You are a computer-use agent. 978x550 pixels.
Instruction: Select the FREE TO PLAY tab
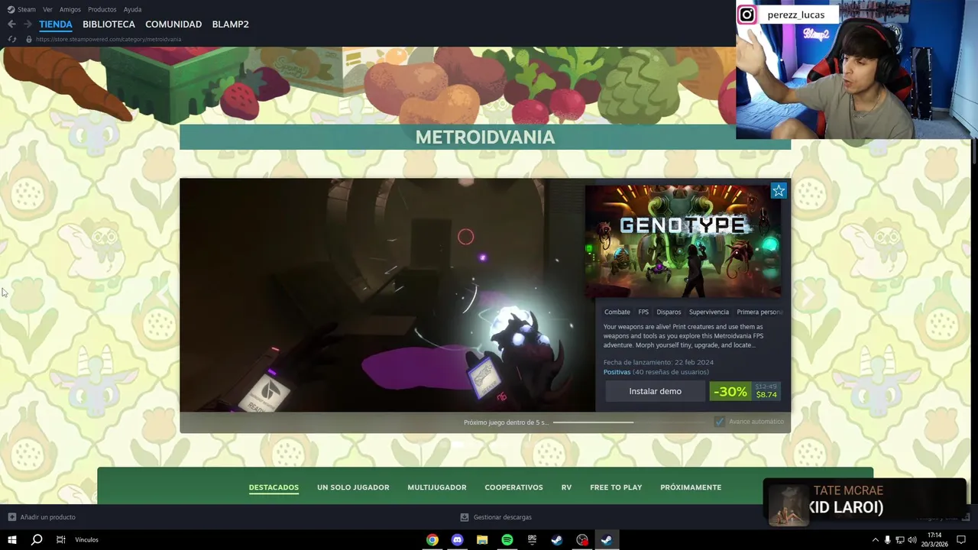pos(616,487)
